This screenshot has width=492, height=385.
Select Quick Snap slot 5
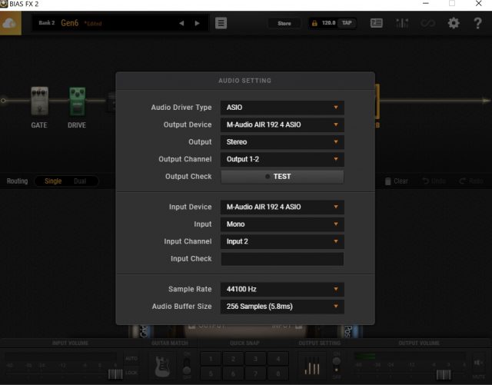point(211,373)
